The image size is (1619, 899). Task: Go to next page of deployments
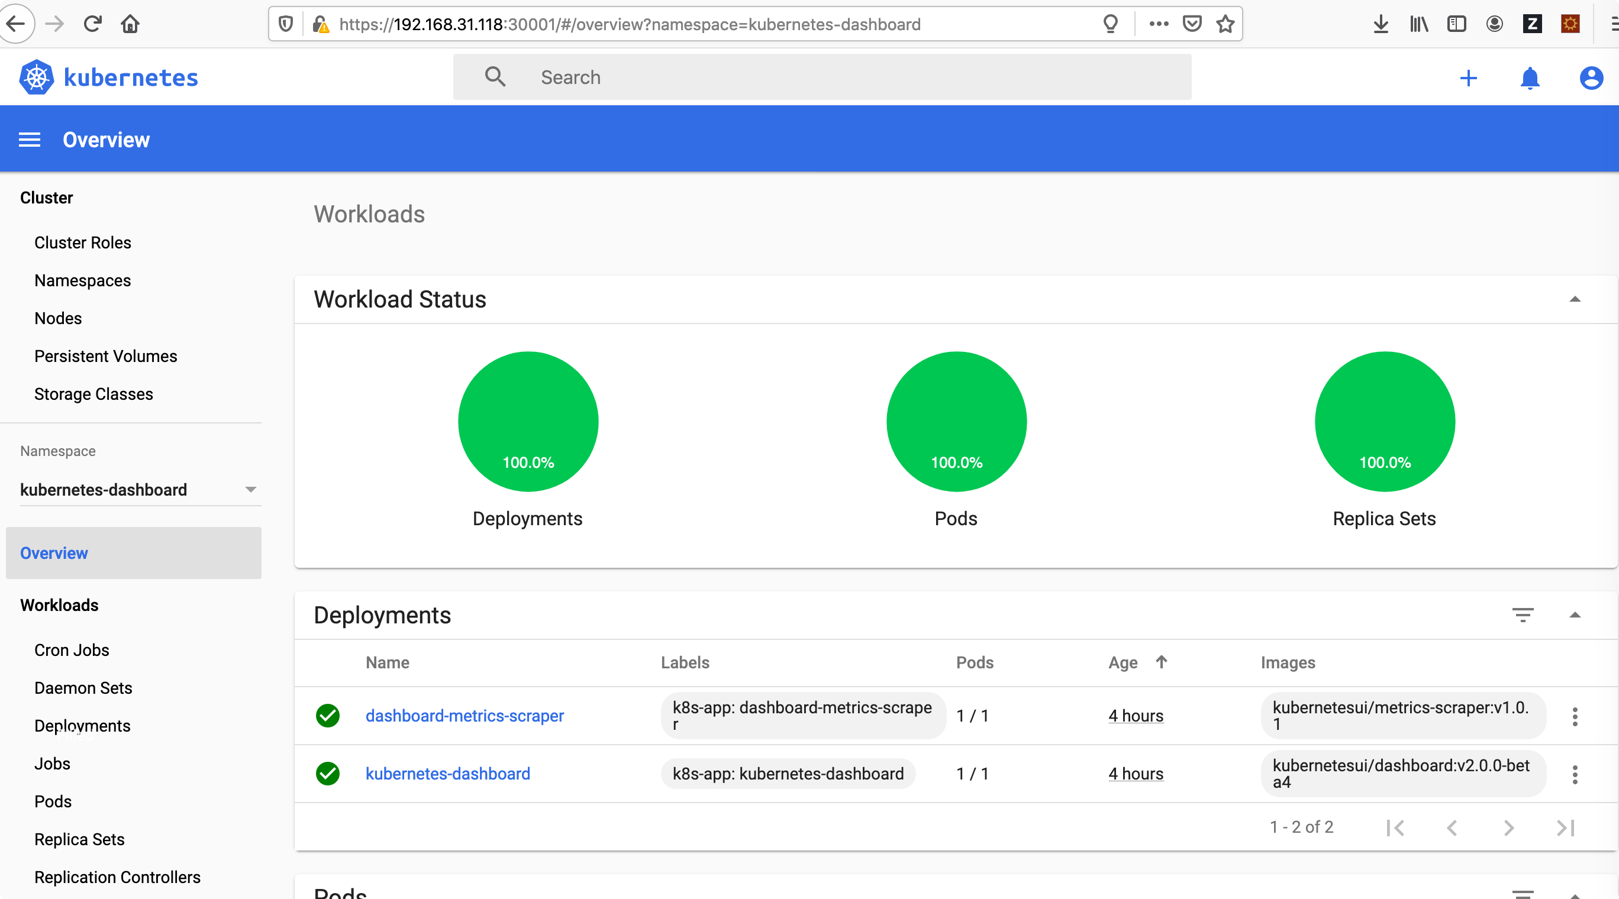pyautogui.click(x=1508, y=827)
